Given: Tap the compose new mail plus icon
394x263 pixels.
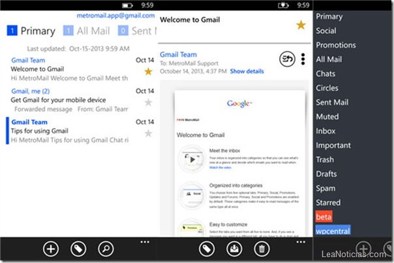Looking at the screenshot, I should coord(51,249).
